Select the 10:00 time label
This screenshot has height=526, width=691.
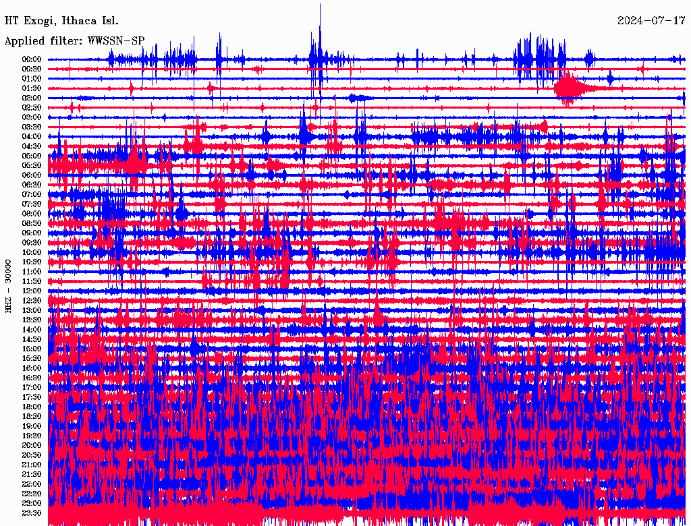(x=32, y=252)
